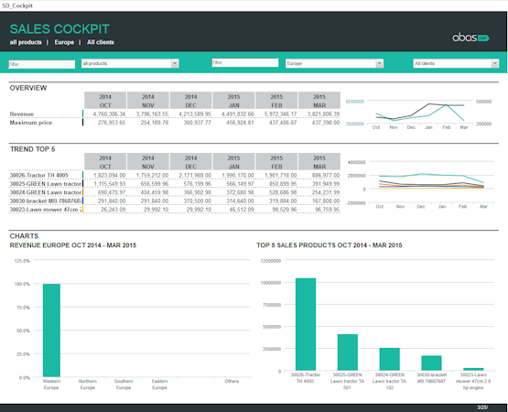Click the Others axis label
508x412 pixels.
pyautogui.click(x=232, y=381)
